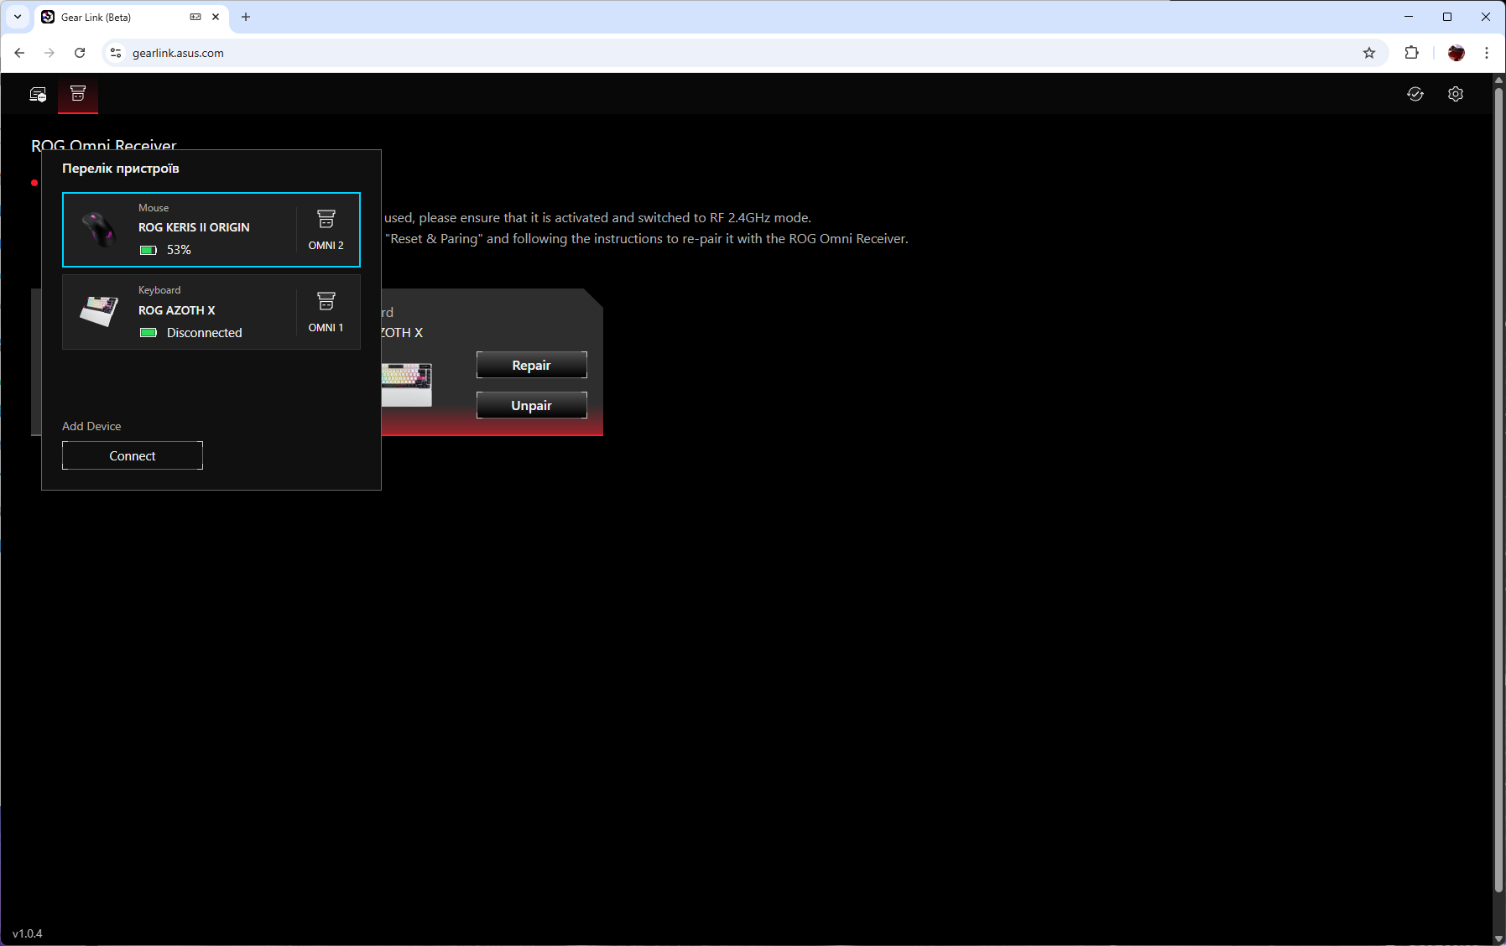
Task: Select the ROG KERIS II ORIGIN device name
Action: [x=194, y=227]
